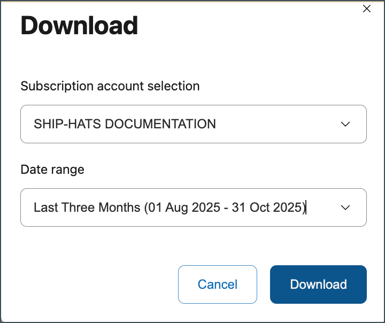Click the "31 Oct 2025" end date text
Screen dimensions: 385x323
tap(267, 207)
